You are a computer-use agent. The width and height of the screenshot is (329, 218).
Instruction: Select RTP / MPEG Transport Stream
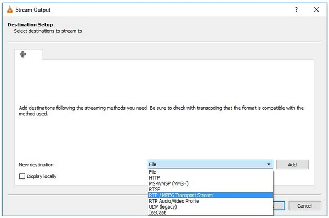click(210, 195)
